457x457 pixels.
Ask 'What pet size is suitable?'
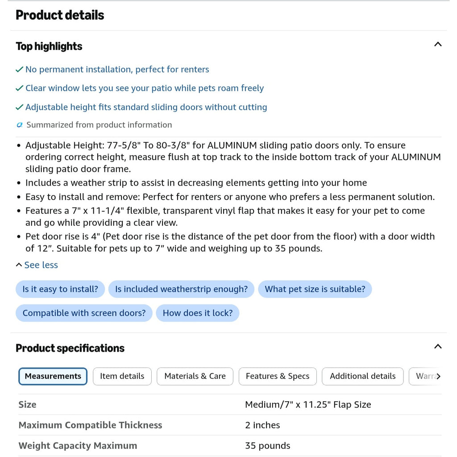[315, 289]
